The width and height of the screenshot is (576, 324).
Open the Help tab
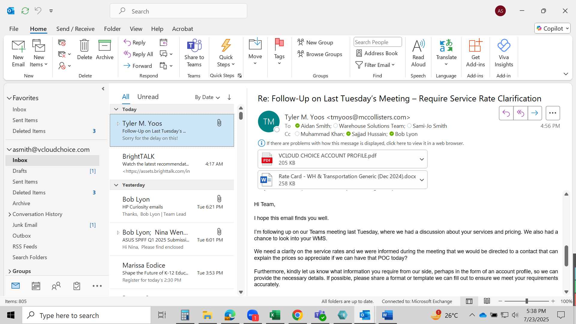tap(157, 29)
